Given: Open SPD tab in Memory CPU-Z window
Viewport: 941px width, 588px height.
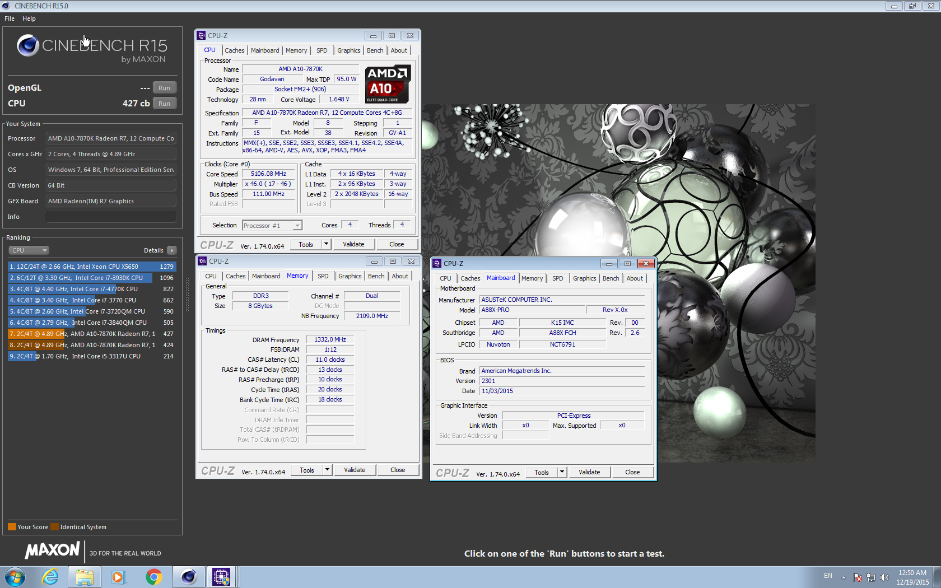Looking at the screenshot, I should pos(323,276).
